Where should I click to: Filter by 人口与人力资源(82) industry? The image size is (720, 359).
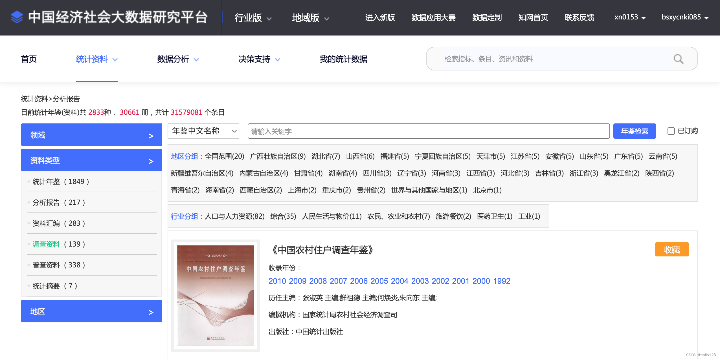click(x=234, y=216)
